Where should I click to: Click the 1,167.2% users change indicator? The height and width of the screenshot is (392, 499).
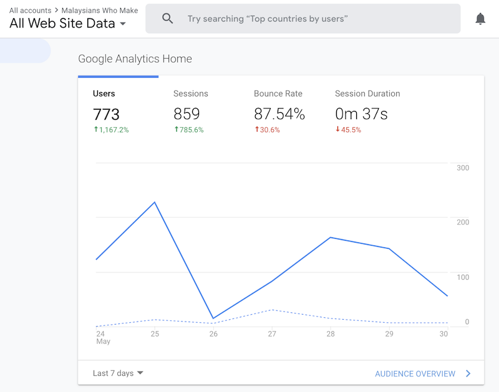point(111,130)
